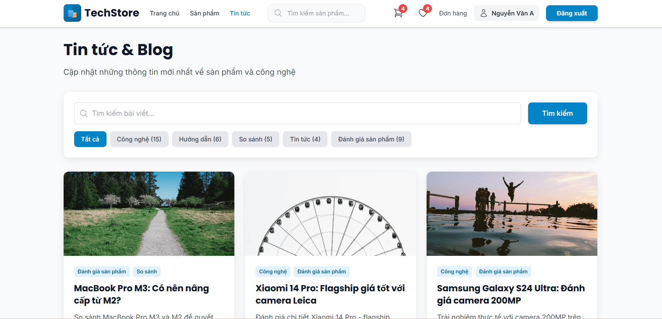Open the MacBook Pro M3 article title
662x319 pixels.
(x=142, y=294)
